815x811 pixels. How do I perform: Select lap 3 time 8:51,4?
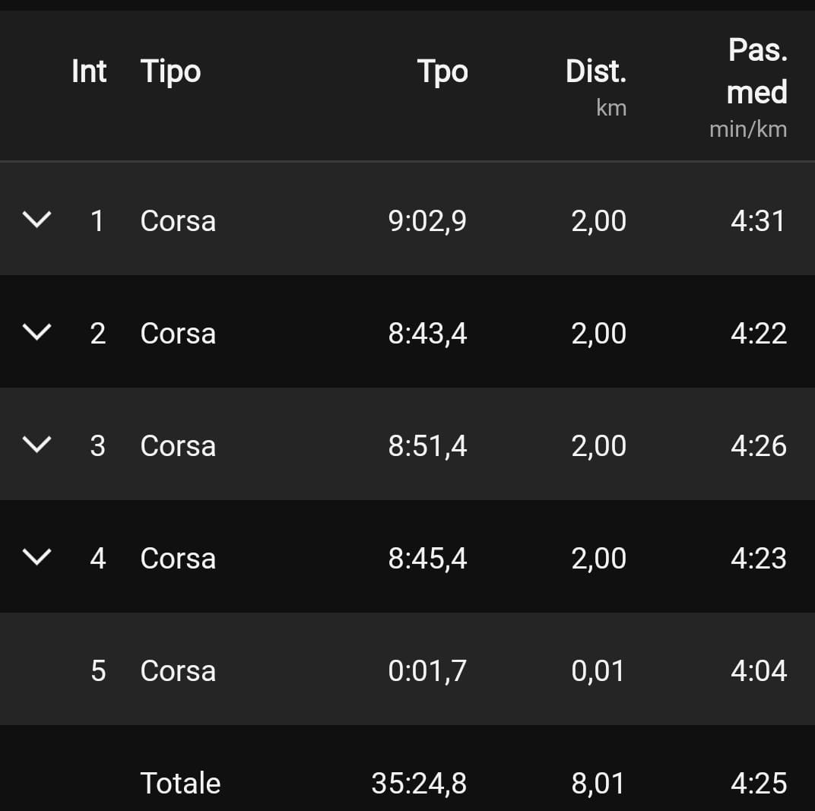click(427, 446)
